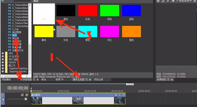Viewport: 197px width, 107px height.
Task: Toggle the split screen view icon
Action: (x=173, y=1)
